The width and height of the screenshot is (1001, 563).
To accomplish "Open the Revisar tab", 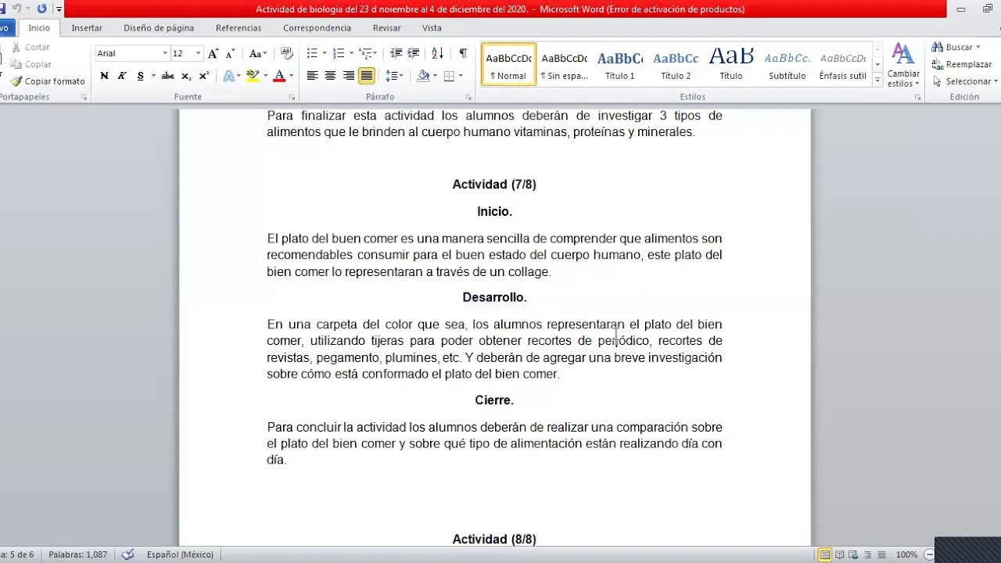I will pos(386,27).
